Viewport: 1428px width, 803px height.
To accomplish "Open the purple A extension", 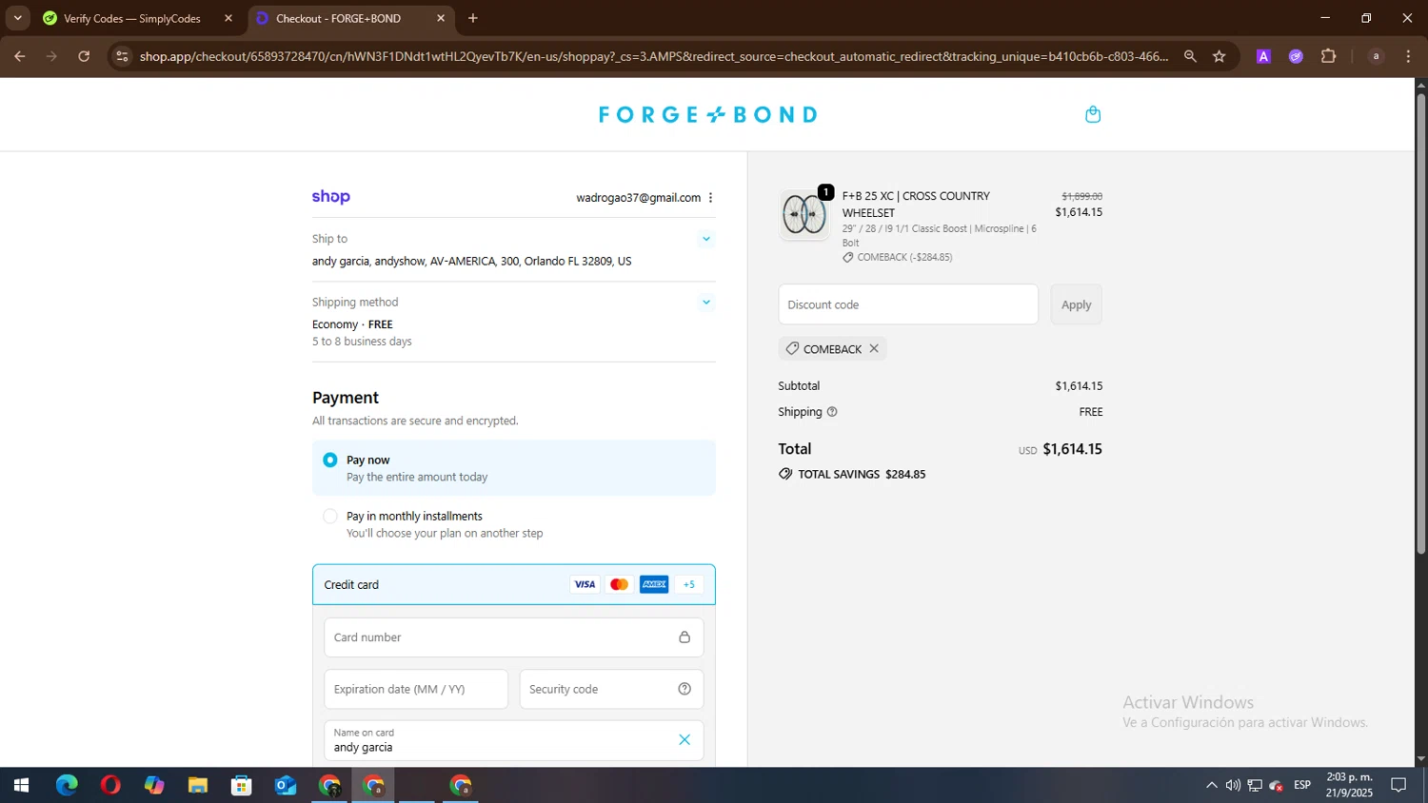I will coord(1263,56).
